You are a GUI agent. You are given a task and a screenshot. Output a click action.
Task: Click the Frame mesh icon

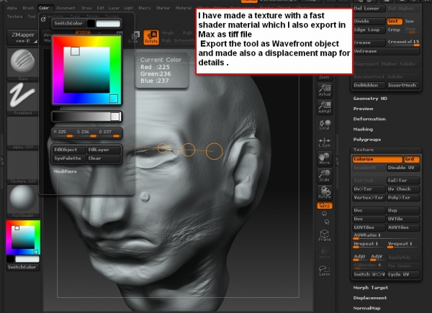click(x=325, y=235)
